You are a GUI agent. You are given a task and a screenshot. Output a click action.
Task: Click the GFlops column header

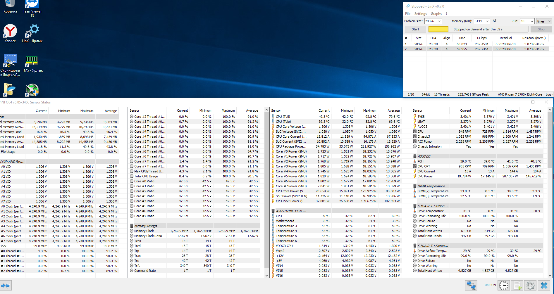482,38
